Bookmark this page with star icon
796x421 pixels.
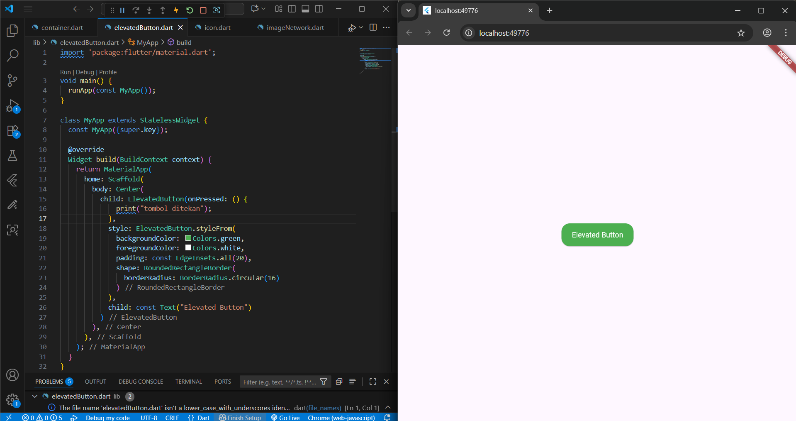741,33
